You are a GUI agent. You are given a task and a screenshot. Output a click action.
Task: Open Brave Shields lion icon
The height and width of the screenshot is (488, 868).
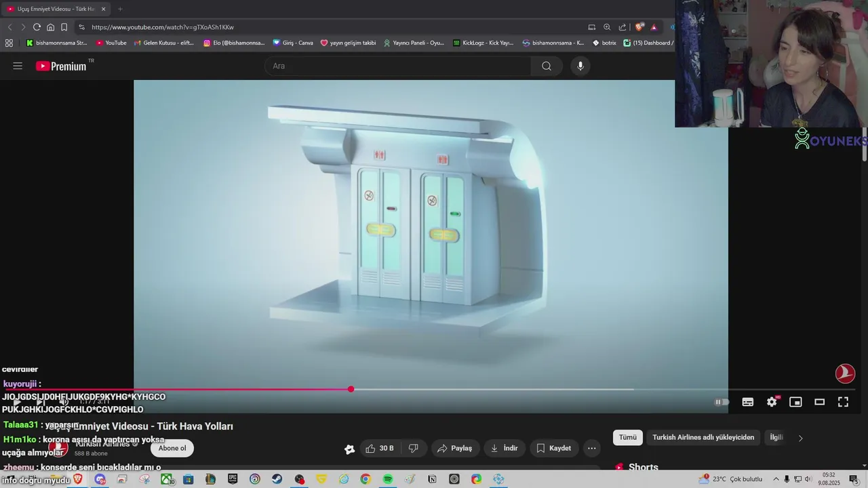click(x=639, y=27)
